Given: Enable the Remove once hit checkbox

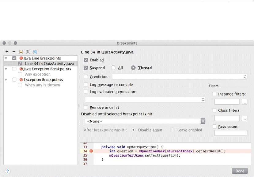Looking at the screenshot, I should pyautogui.click(x=86, y=108).
